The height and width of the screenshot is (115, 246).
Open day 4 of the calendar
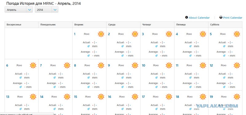pos(177,34)
